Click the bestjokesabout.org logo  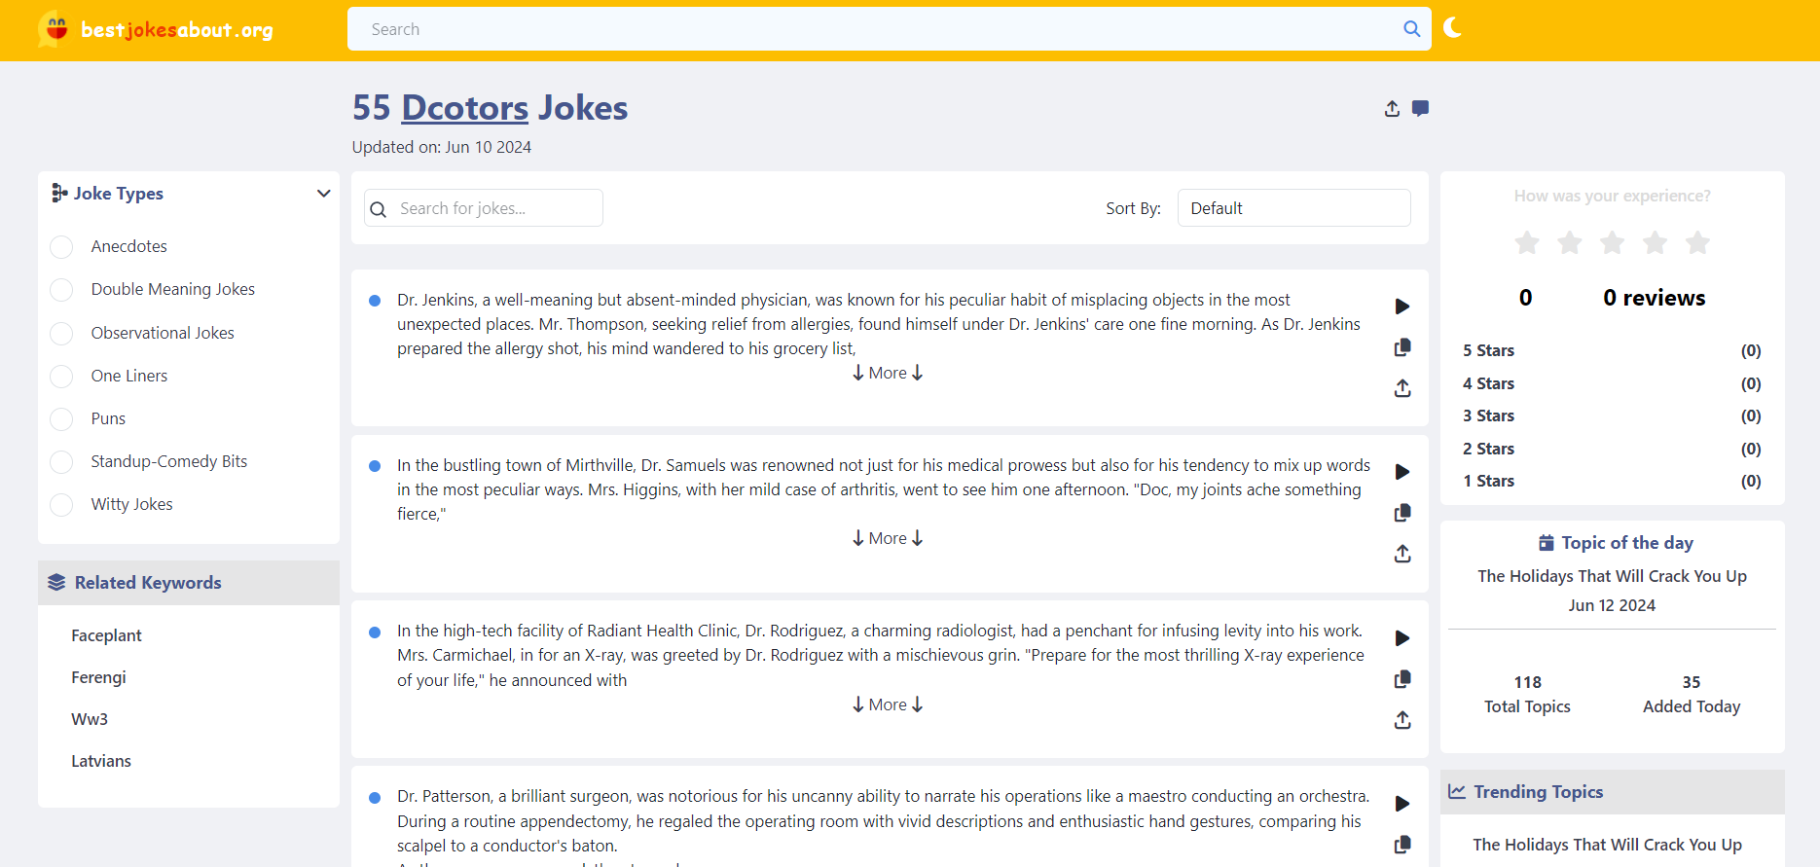(x=156, y=29)
